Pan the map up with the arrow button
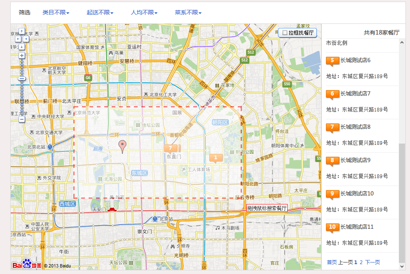 point(22,31)
